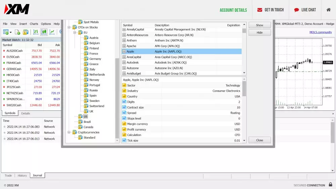The image size is (336, 189).
Task: Open the Charts menu
Action: pyautogui.click(x=34, y=24)
